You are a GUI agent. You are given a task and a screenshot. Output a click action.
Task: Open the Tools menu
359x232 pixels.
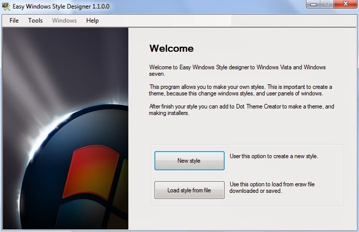pos(35,21)
